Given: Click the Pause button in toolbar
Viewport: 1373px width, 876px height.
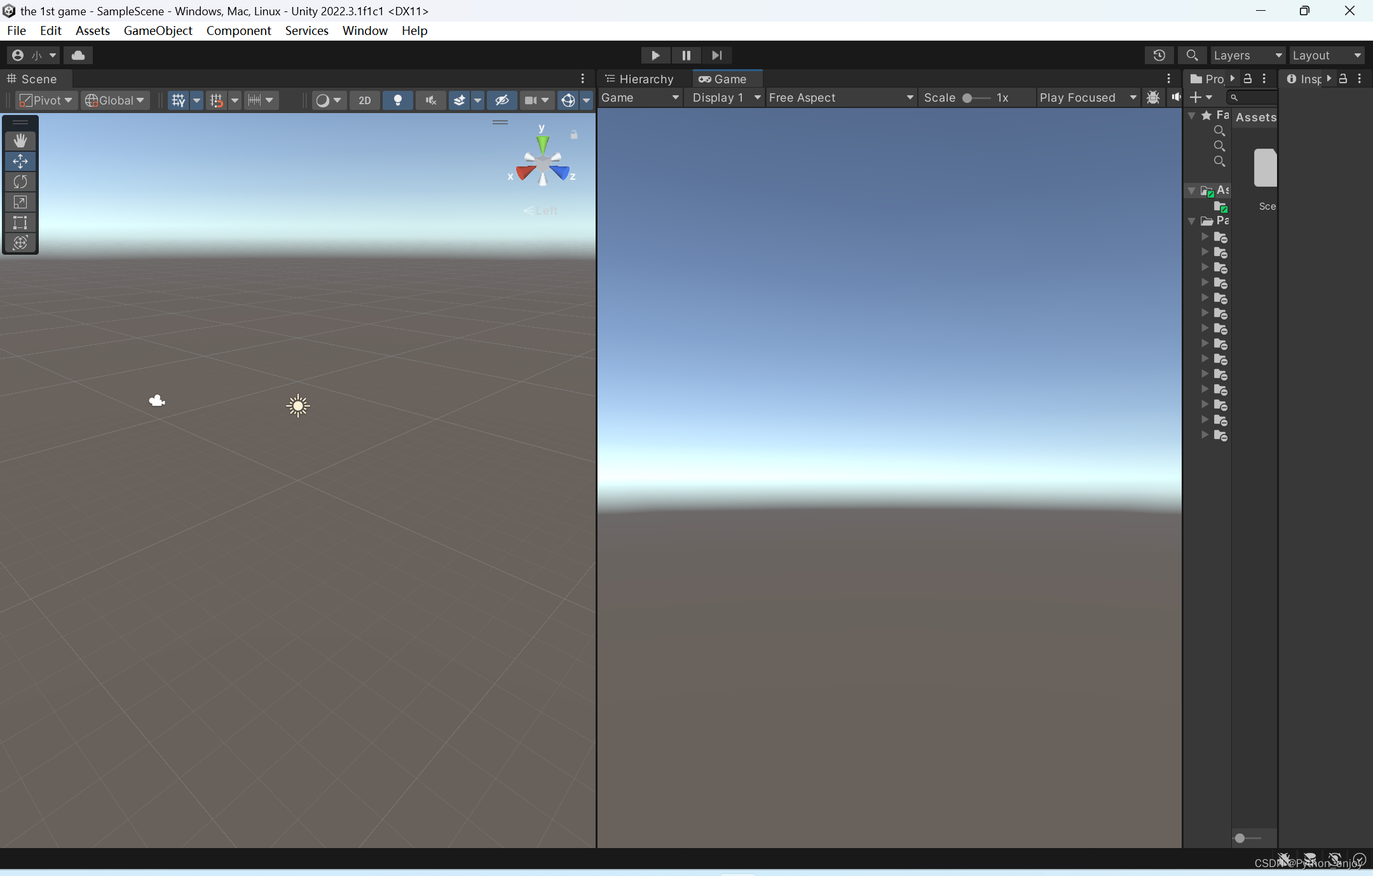Looking at the screenshot, I should [686, 54].
